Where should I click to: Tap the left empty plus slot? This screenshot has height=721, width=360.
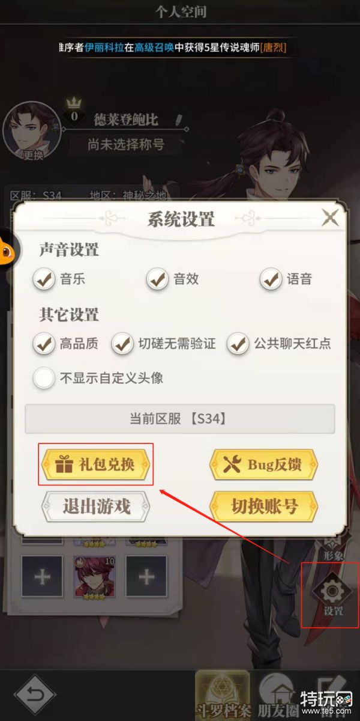(42, 577)
